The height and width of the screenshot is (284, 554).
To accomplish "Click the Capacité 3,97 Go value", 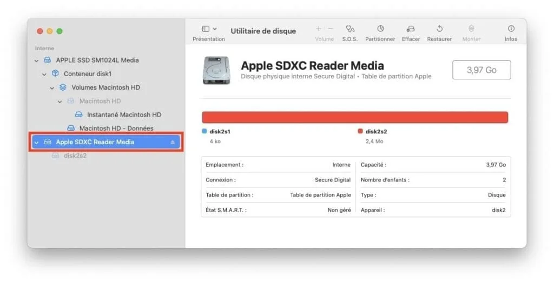I will coord(496,165).
